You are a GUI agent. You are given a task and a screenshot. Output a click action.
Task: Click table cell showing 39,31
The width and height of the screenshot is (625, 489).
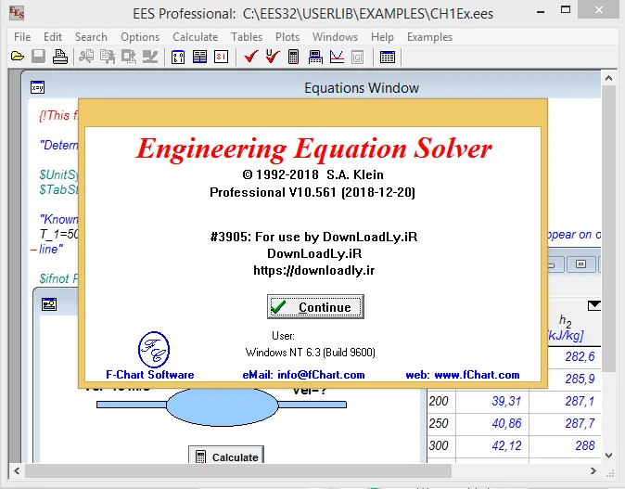pos(492,401)
